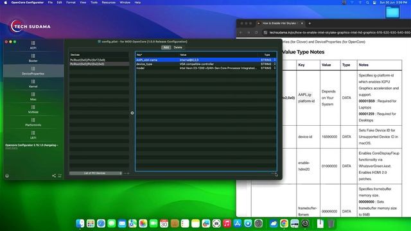This screenshot has width=411, height=231.
Task: Open Photos from the dock
Action: 143,223
